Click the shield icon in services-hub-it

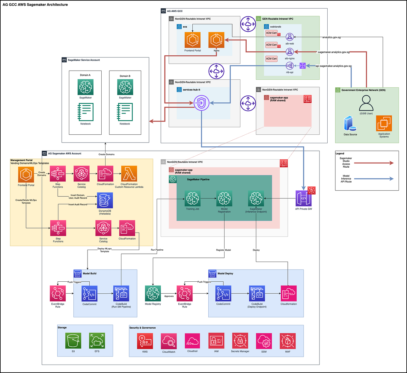click(202, 103)
